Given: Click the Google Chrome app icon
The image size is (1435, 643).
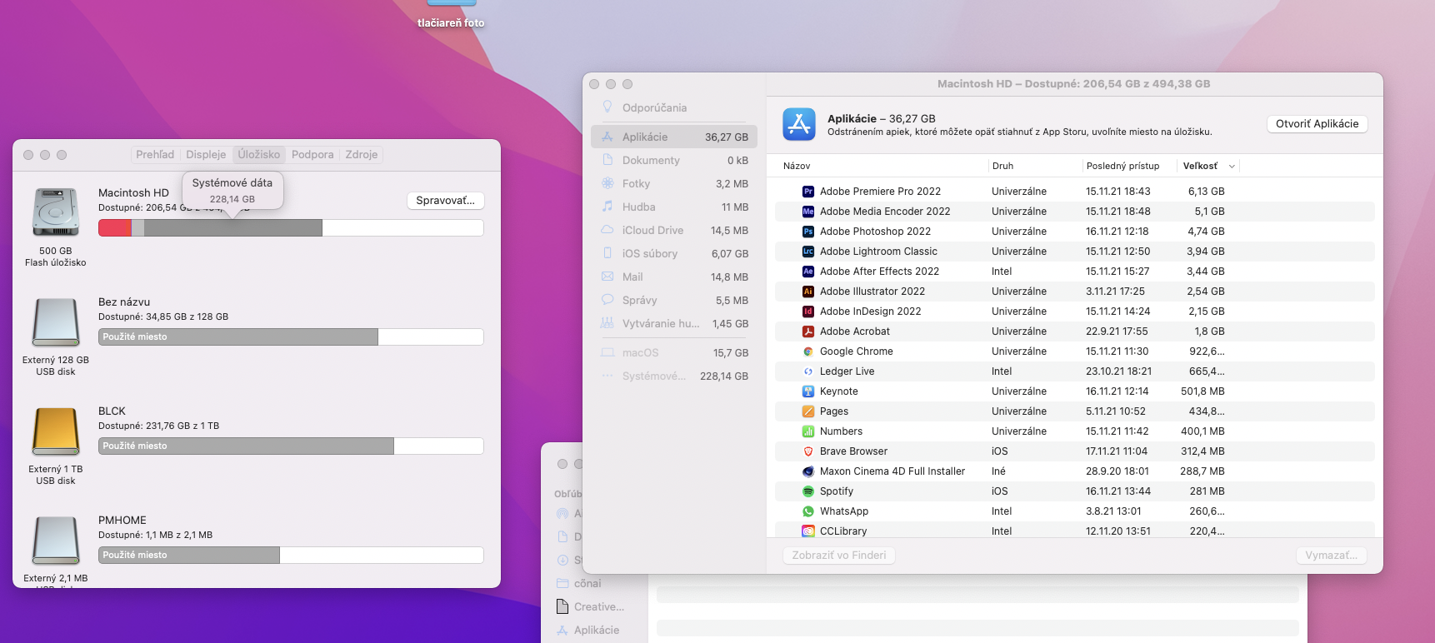Looking at the screenshot, I should 807,351.
